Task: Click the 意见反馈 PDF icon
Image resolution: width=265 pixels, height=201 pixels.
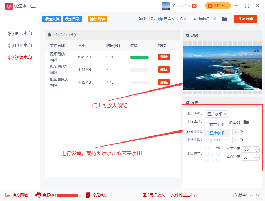Action: [88, 195]
